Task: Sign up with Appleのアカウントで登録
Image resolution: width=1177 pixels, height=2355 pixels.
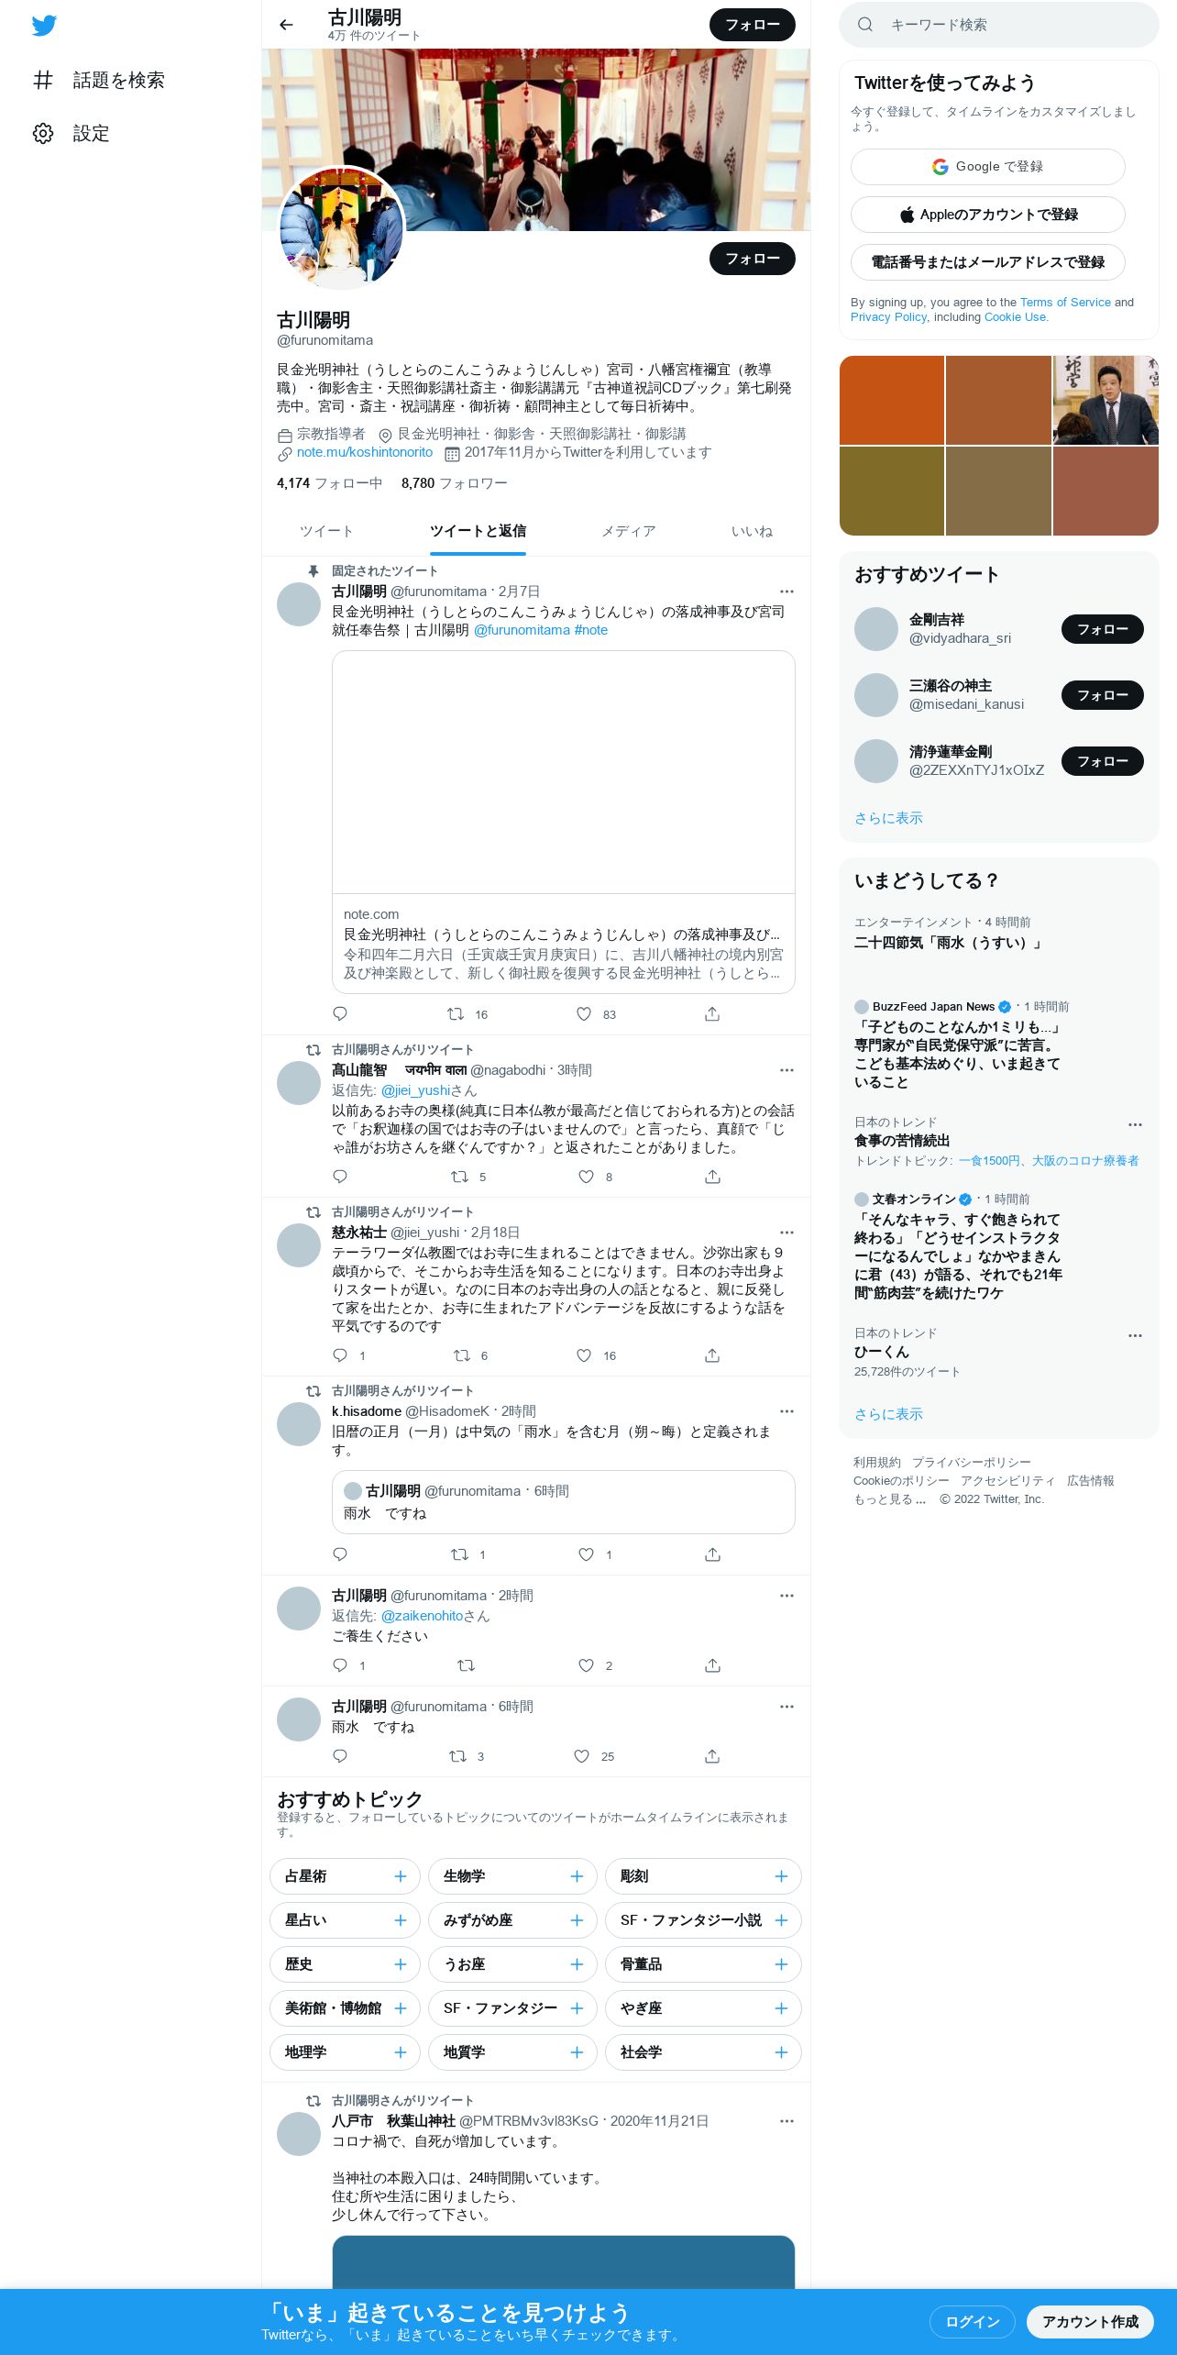Action: [988, 215]
